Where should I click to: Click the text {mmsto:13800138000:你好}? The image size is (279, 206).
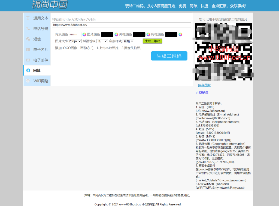coord(214,140)
